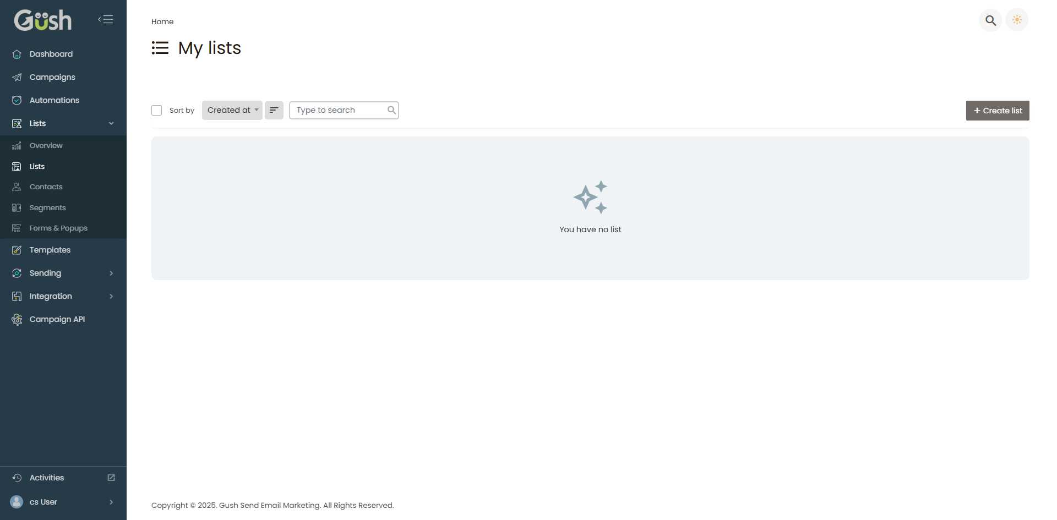Click the Dashboard home icon
Screen dimensions: 1057x520
point(17,54)
